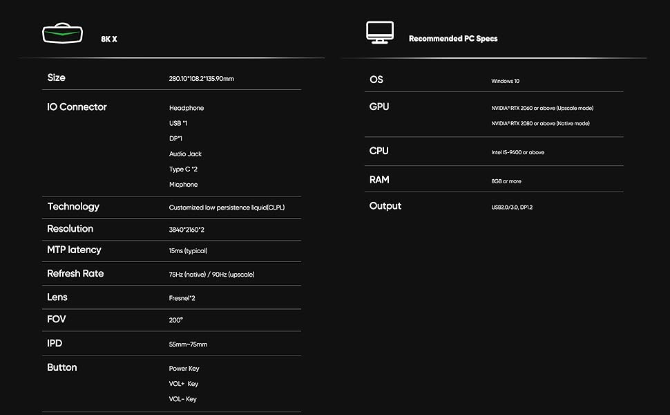Click the IPD label
The height and width of the screenshot is (415, 670).
tap(55, 344)
